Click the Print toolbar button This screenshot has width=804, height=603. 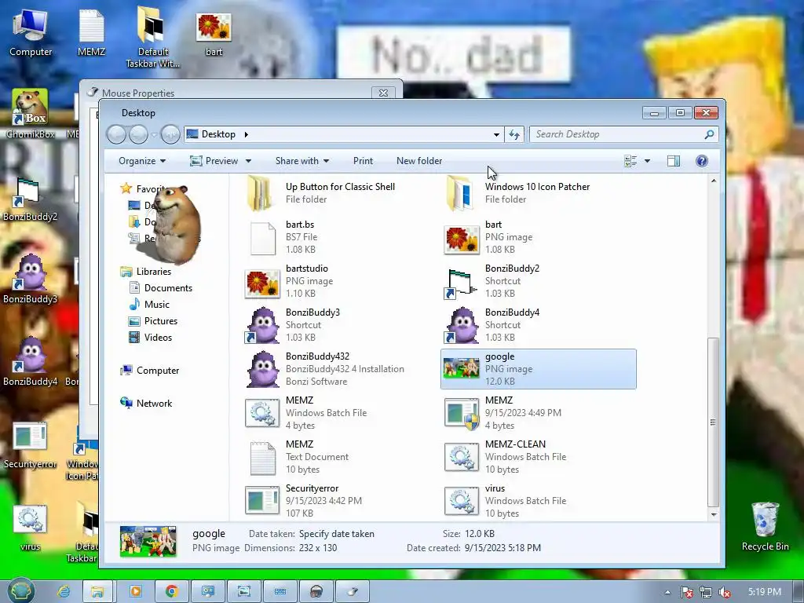tap(363, 161)
